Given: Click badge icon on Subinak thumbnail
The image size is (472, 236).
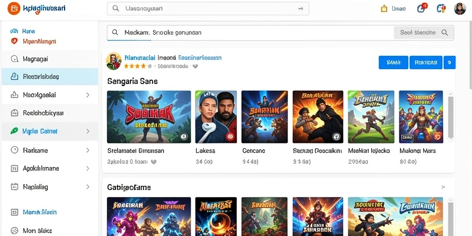Looking at the screenshot, I should [184, 136].
